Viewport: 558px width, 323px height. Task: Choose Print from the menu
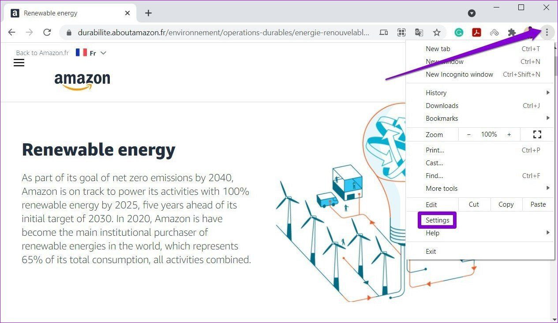pyautogui.click(x=480, y=150)
